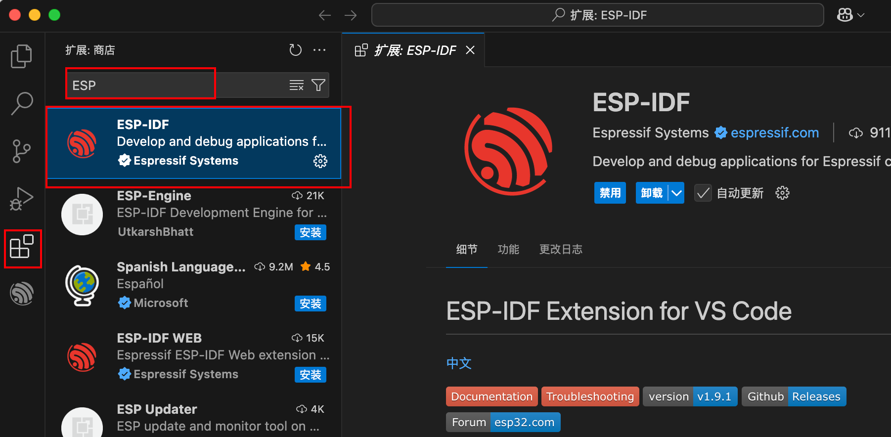
Task: Open the ESP-IDF Explorer activity bar icon
Action: click(x=22, y=294)
